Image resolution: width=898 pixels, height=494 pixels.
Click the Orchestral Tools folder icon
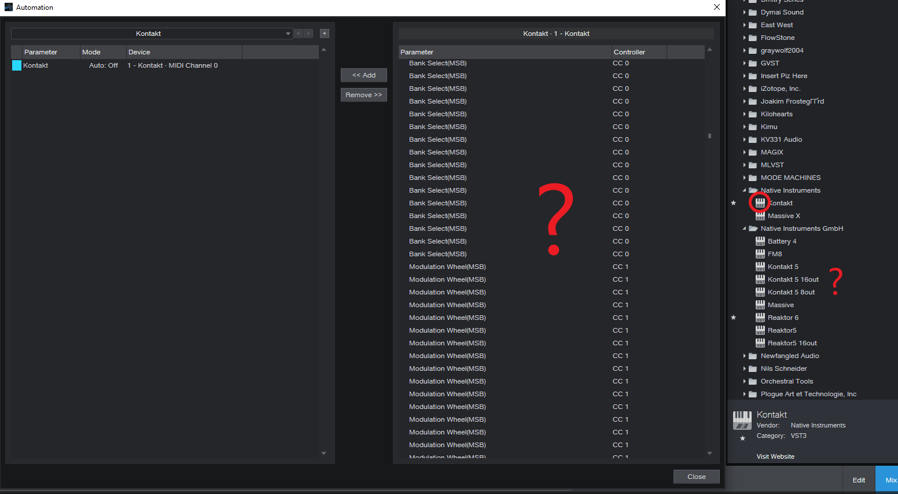[753, 381]
